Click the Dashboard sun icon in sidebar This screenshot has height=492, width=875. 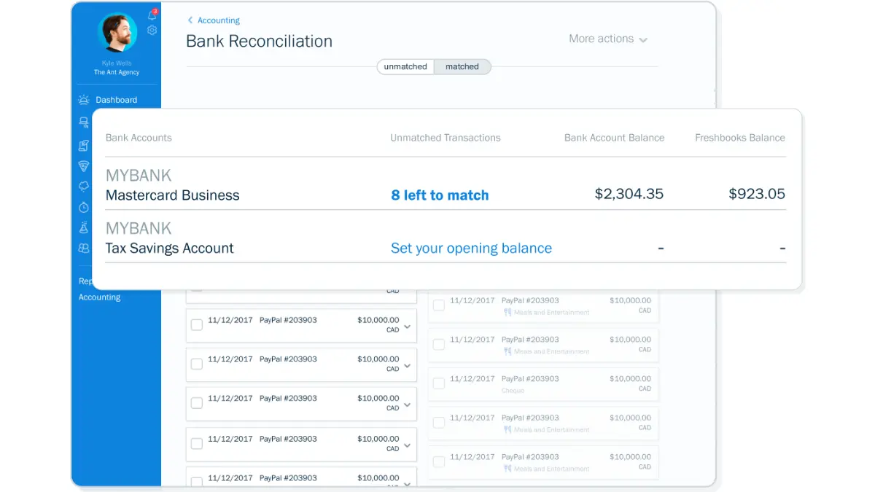tap(84, 100)
